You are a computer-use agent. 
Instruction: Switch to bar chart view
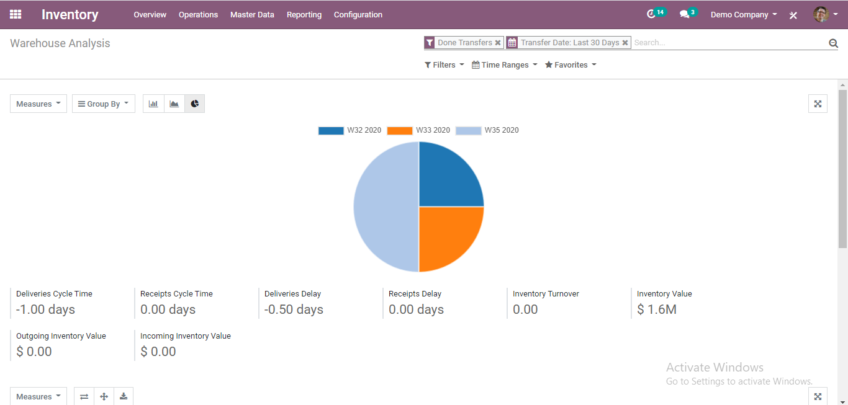click(x=153, y=104)
